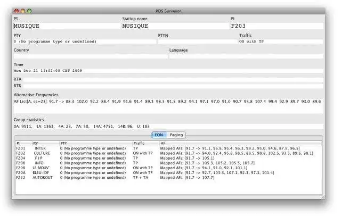Select the F20A row PI cell

(21, 173)
